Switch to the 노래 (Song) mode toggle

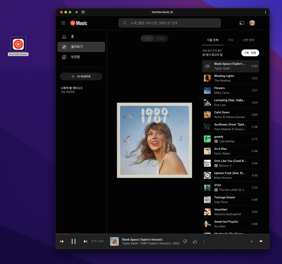[147, 38]
